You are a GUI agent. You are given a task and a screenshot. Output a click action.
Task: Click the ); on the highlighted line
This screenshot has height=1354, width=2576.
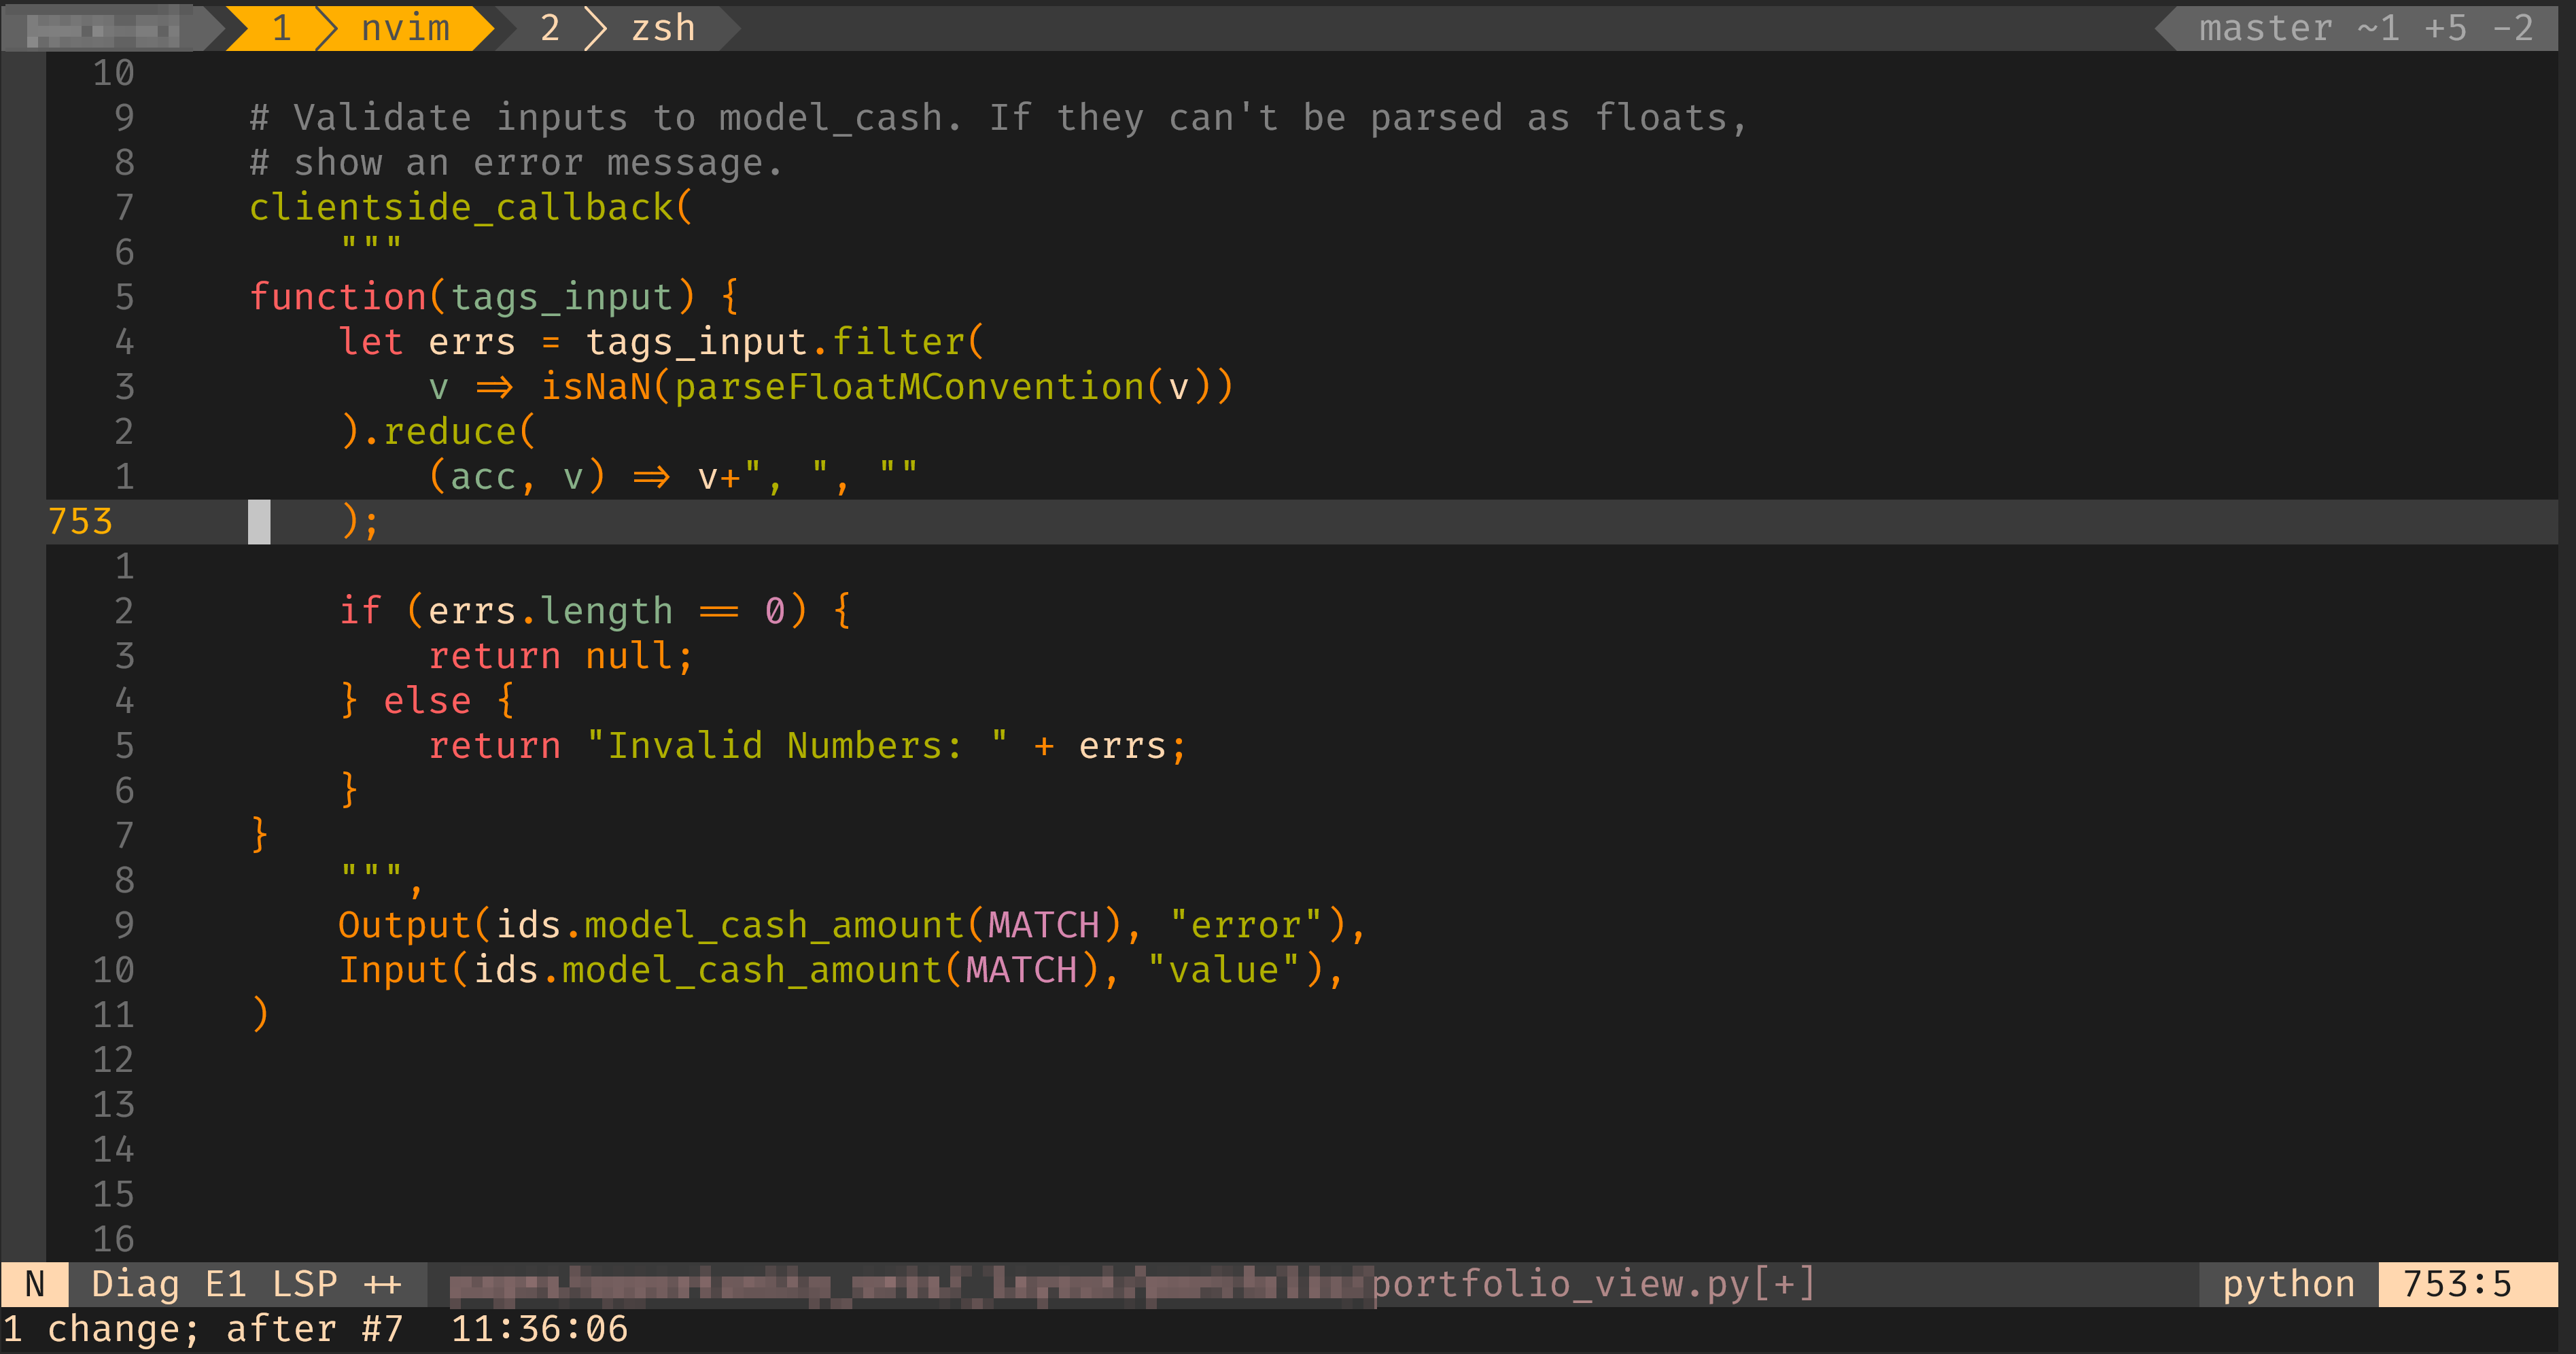click(359, 522)
